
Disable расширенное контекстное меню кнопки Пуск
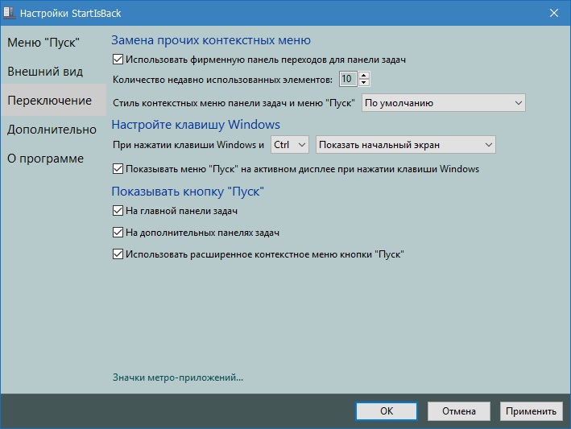pos(118,254)
